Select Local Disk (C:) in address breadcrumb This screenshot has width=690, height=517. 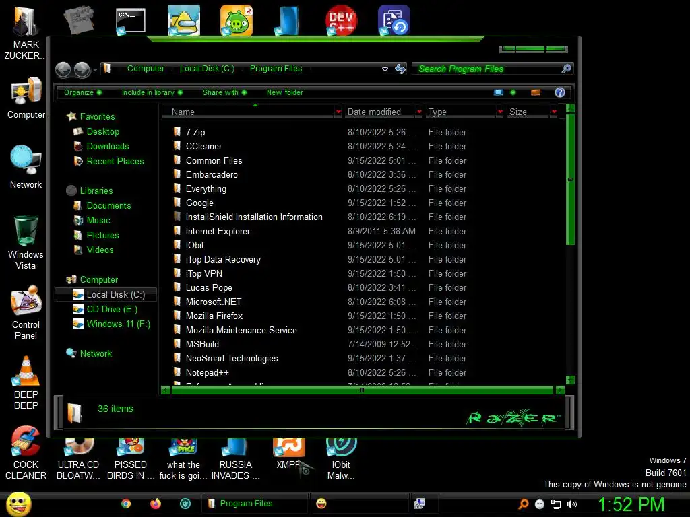click(207, 69)
